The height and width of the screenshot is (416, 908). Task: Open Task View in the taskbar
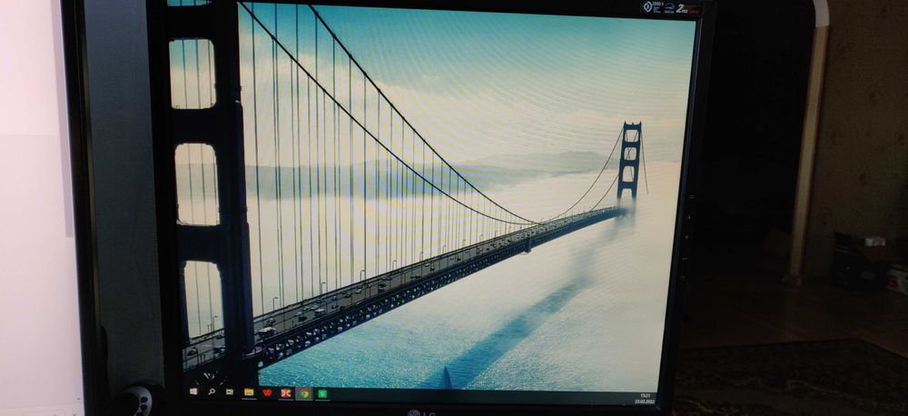click(x=230, y=391)
